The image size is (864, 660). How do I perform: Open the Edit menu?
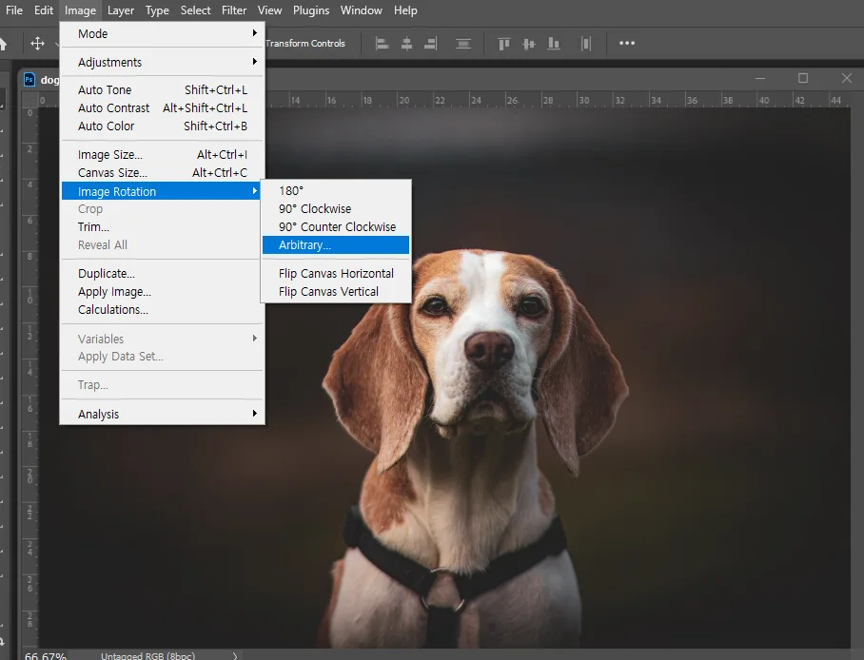(x=44, y=10)
